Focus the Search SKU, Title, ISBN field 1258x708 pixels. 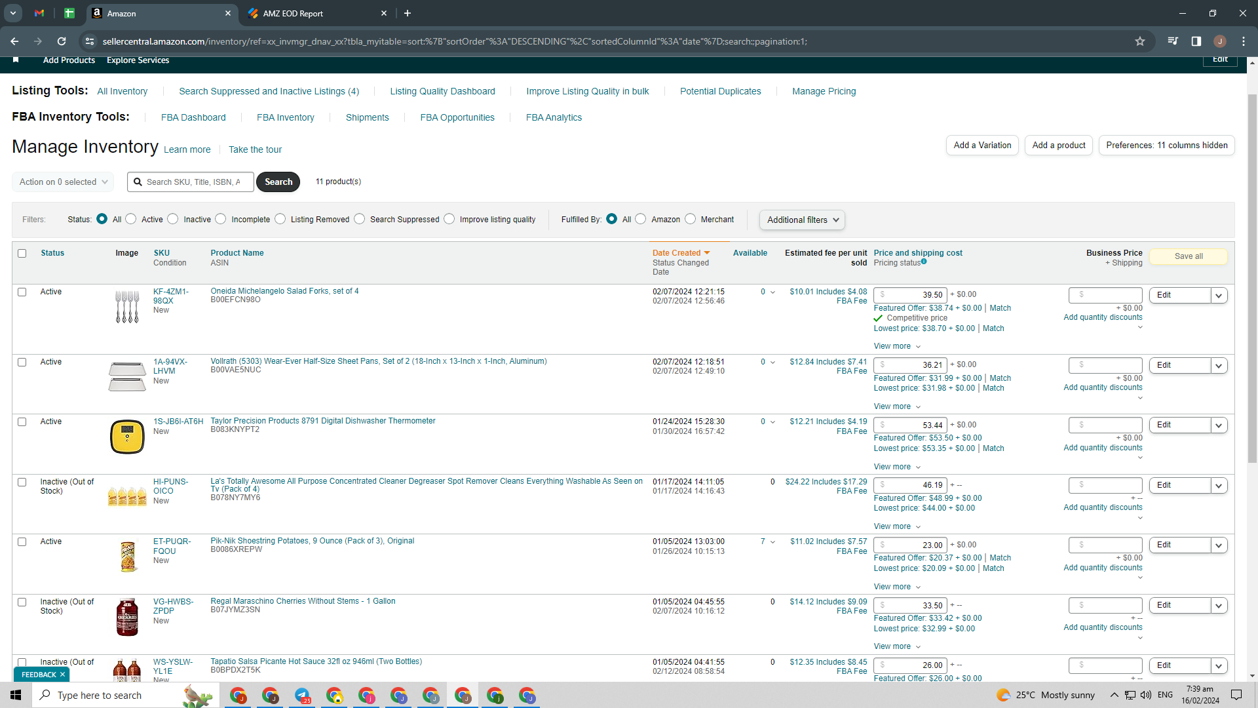(x=191, y=182)
